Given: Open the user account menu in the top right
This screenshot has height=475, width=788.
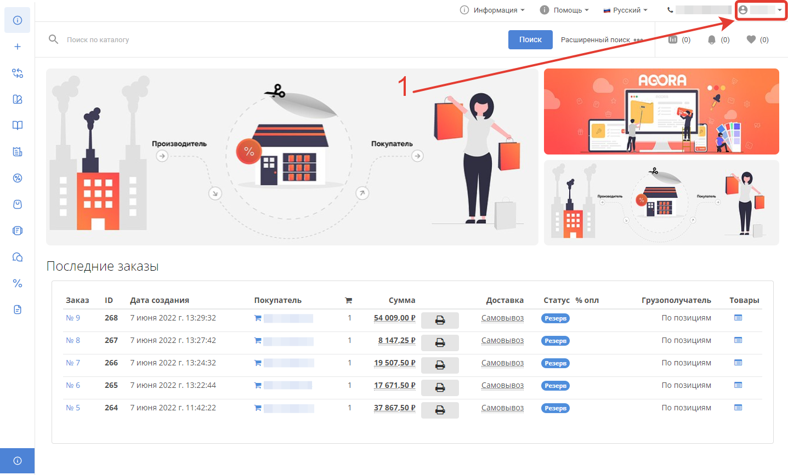Looking at the screenshot, I should coord(761,10).
